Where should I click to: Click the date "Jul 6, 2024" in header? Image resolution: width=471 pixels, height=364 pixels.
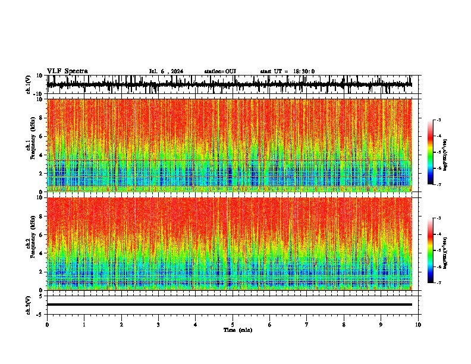(166, 71)
